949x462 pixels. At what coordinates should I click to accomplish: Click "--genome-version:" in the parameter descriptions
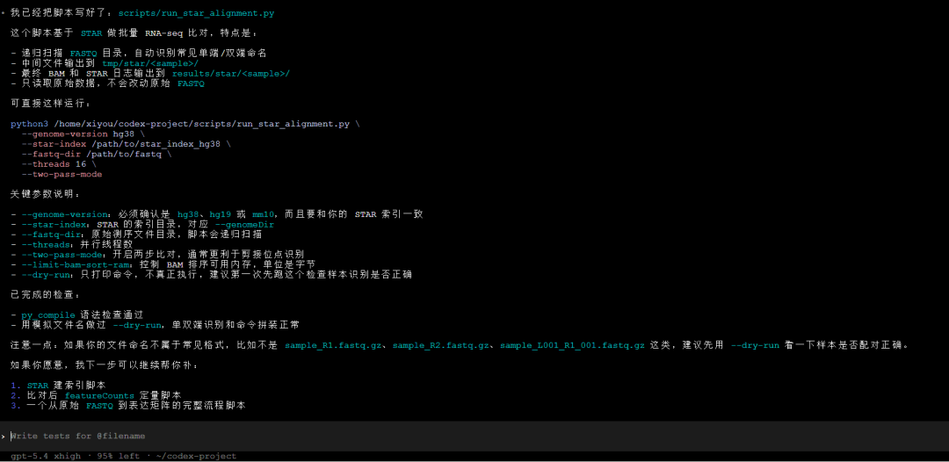pyautogui.click(x=67, y=214)
